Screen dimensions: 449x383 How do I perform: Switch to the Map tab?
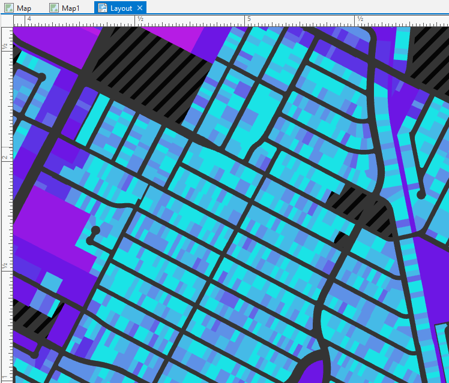click(x=19, y=8)
